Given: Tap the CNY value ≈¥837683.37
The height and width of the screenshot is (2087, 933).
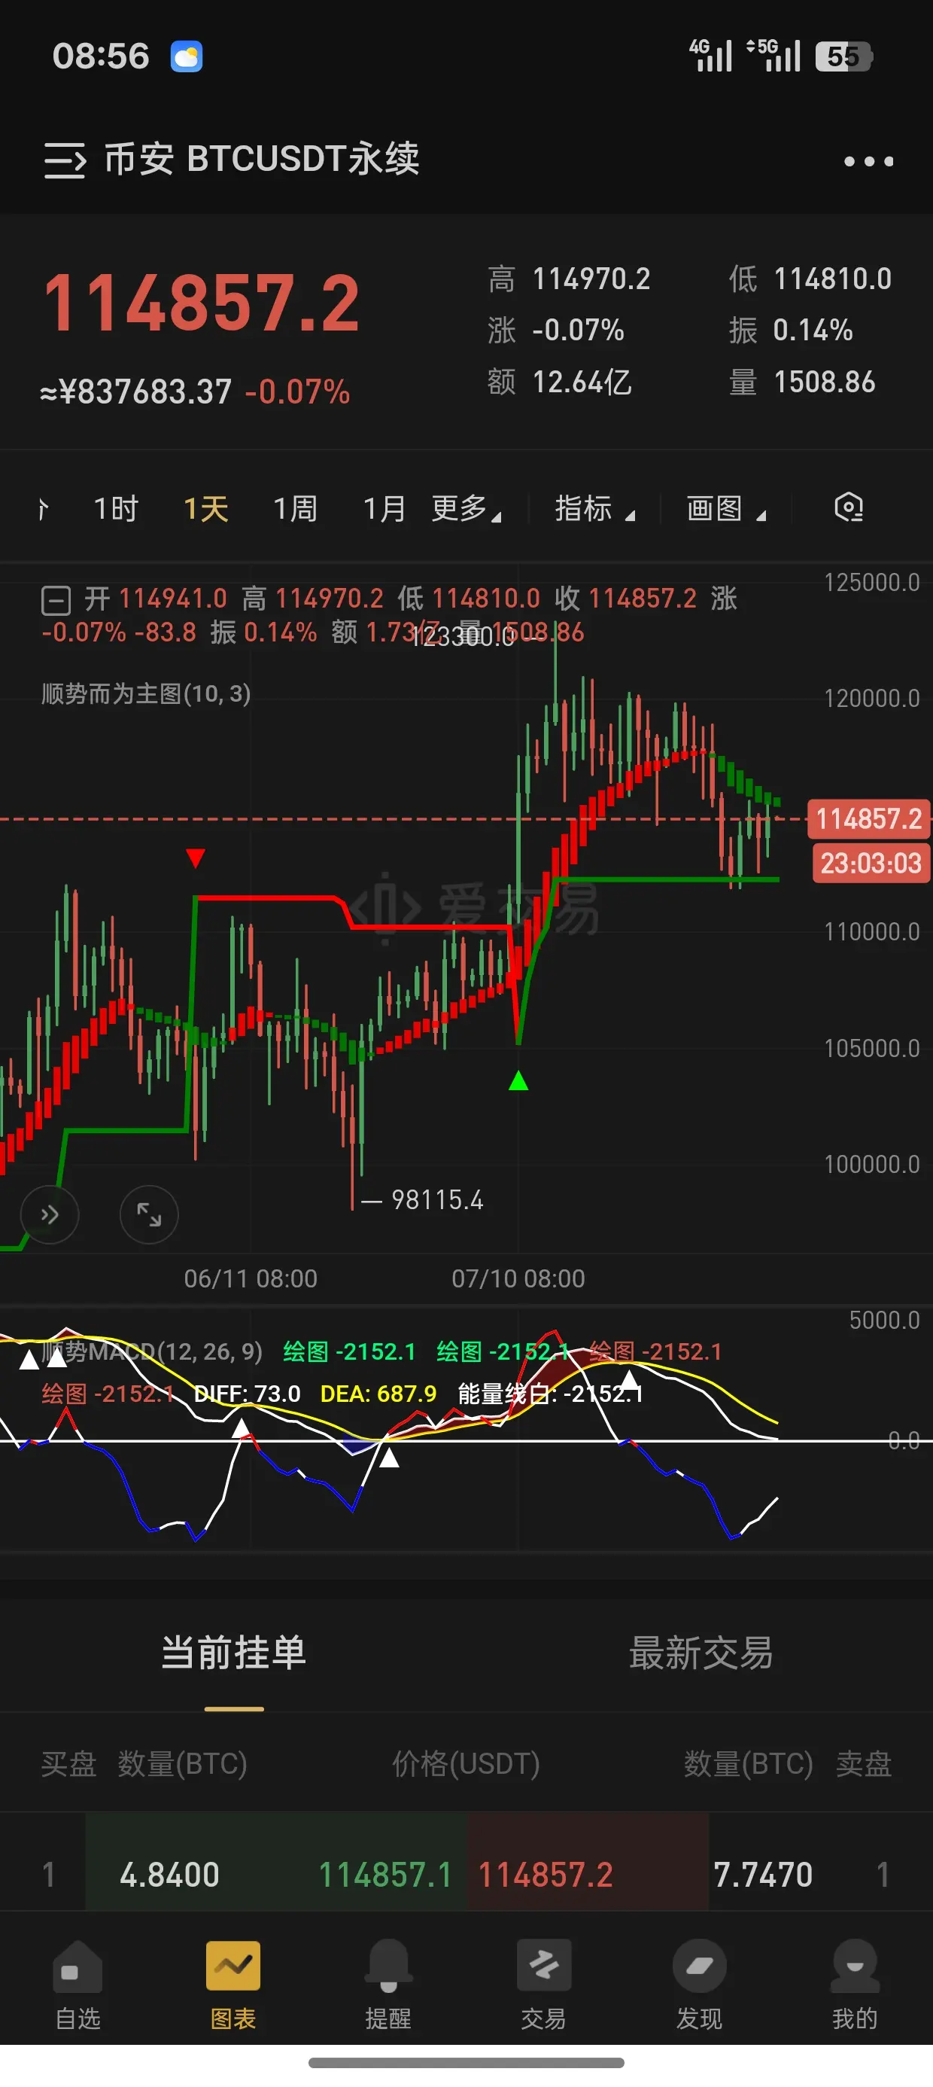Looking at the screenshot, I should pos(136,392).
